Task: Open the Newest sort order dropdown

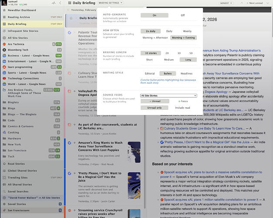Action: 226,3
